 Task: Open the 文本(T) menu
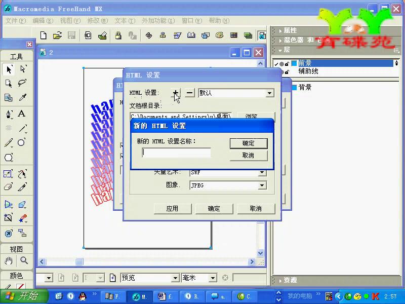(x=125, y=21)
